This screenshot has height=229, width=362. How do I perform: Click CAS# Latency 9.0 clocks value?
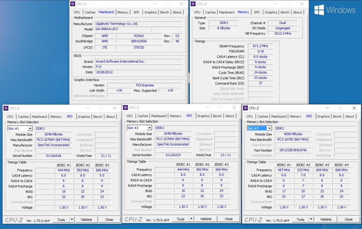coord(261,57)
